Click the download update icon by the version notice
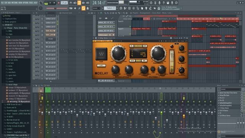Screen dimensions: 245x138 point(159,8)
